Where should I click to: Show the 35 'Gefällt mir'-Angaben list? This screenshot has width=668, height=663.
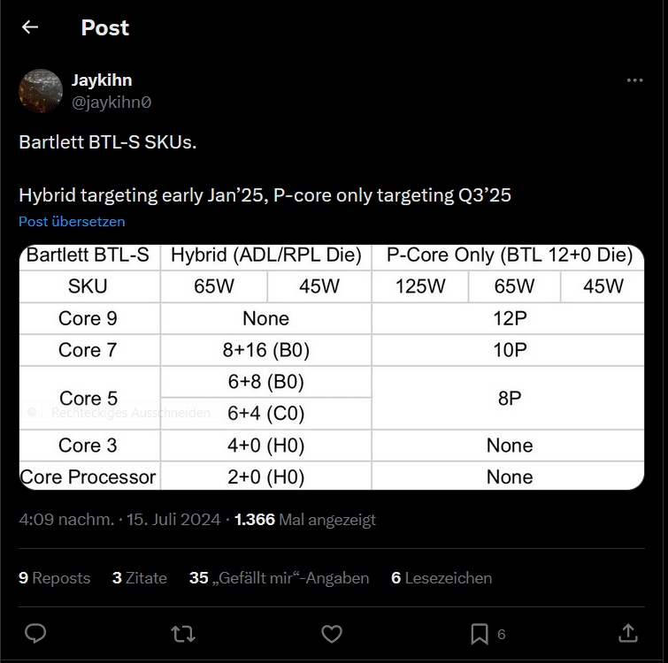pos(279,578)
